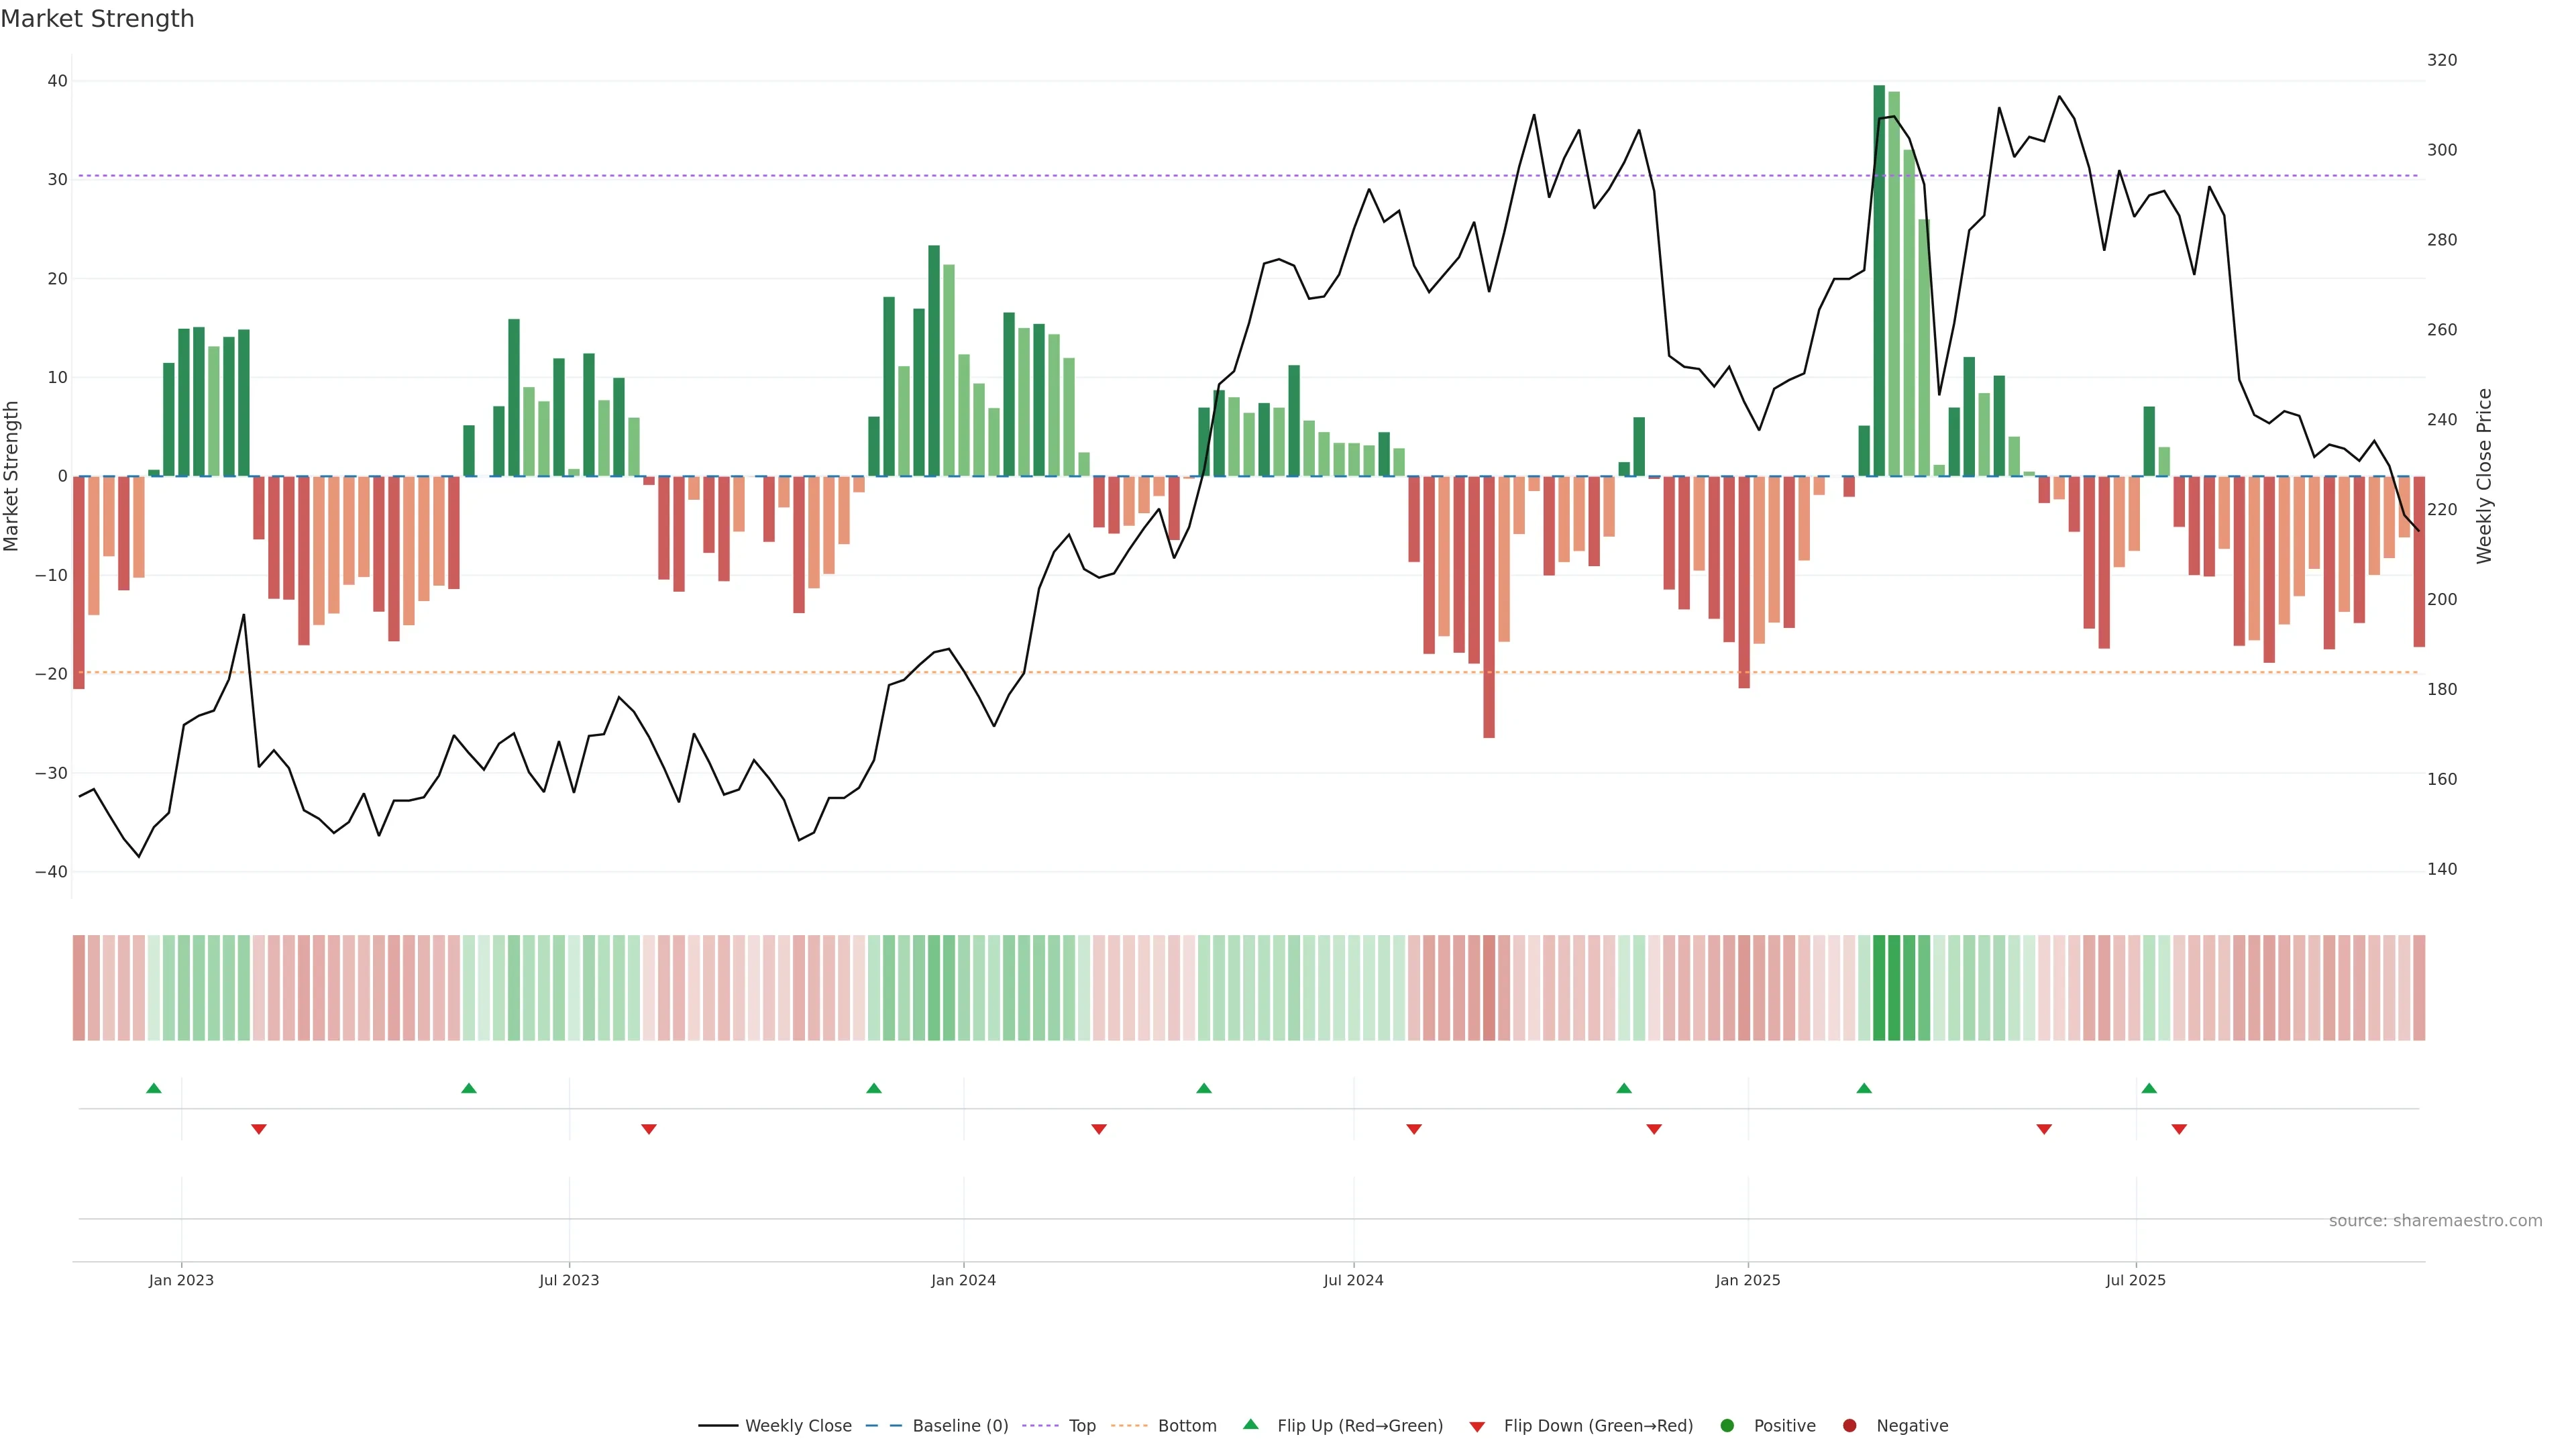Image resolution: width=2576 pixels, height=1449 pixels.
Task: Click the green flip-up marker just before Jan 2024
Action: tap(874, 1088)
